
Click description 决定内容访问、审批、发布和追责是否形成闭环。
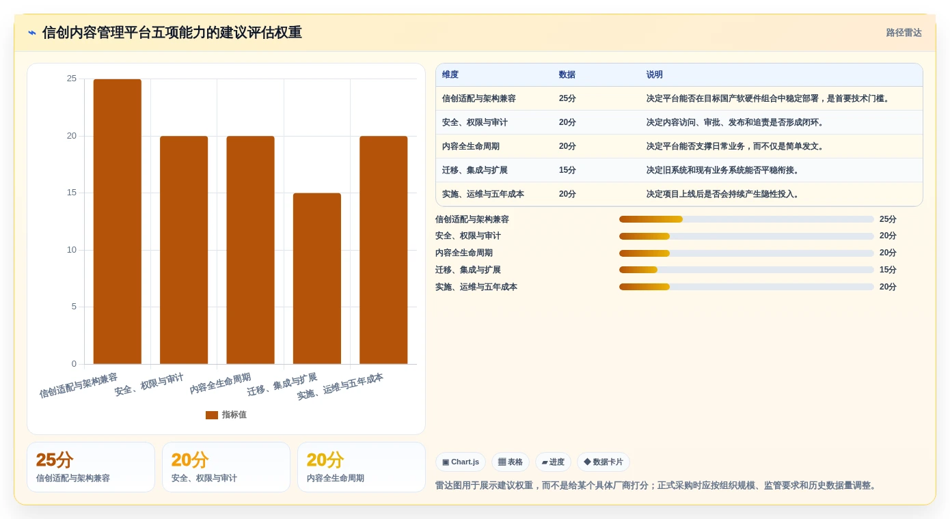[736, 122]
